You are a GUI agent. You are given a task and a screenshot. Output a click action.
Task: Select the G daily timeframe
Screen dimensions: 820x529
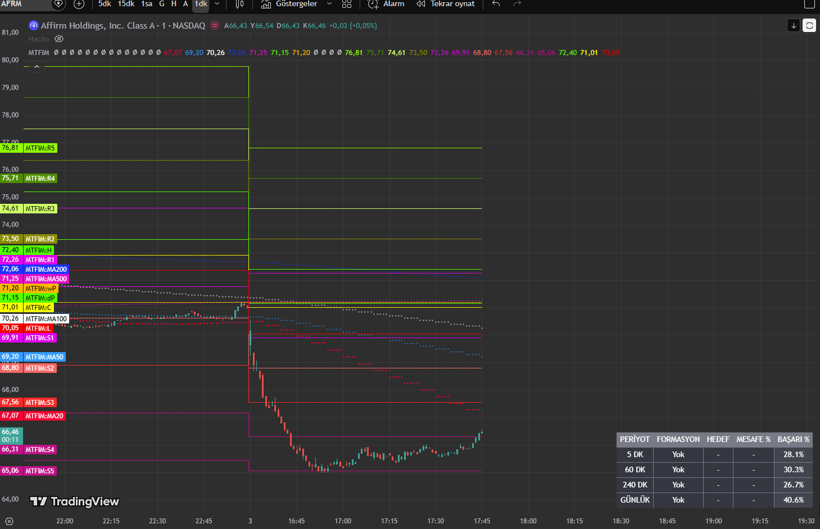(x=162, y=4)
